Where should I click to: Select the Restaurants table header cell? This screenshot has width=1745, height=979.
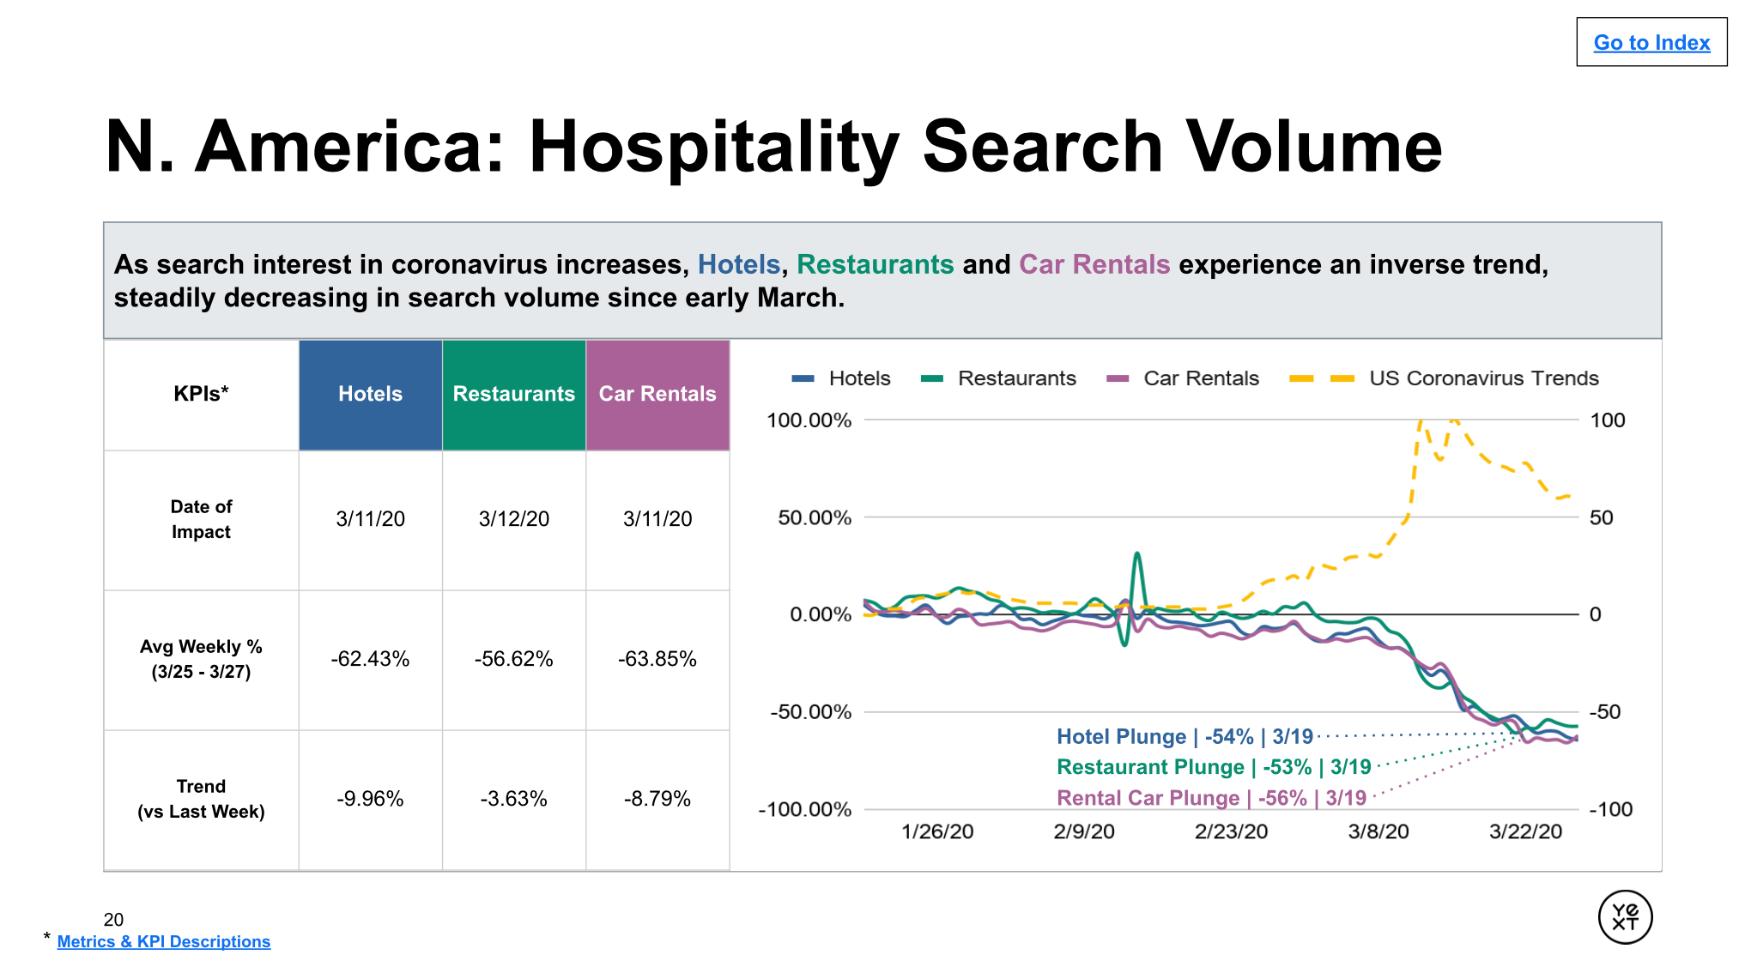513,394
